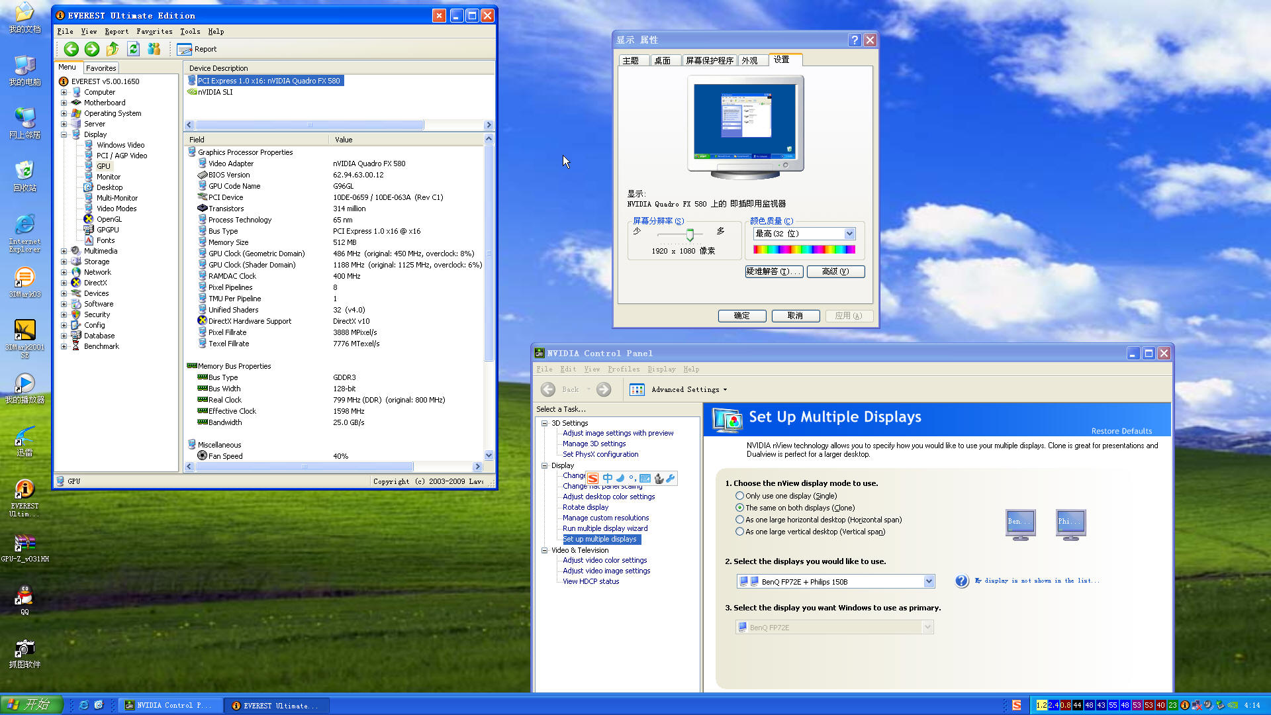Expand the Benchmark tree node
The image size is (1271, 715).
click(64, 347)
